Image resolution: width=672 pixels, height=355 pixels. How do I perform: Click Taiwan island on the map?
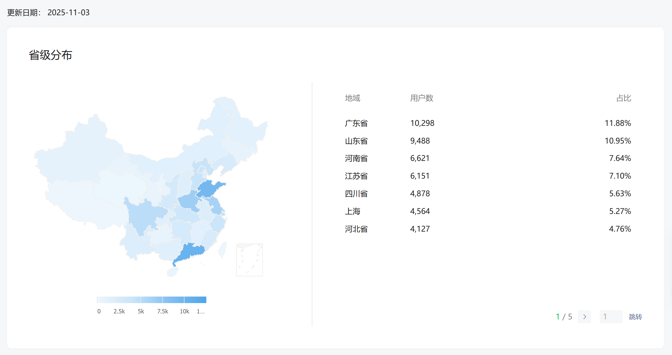pos(223,250)
